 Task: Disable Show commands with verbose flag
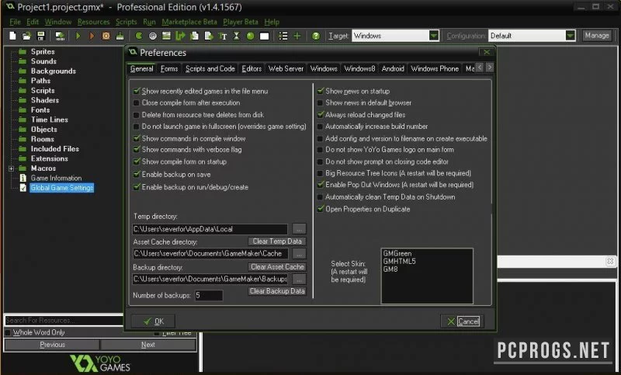pyautogui.click(x=137, y=150)
